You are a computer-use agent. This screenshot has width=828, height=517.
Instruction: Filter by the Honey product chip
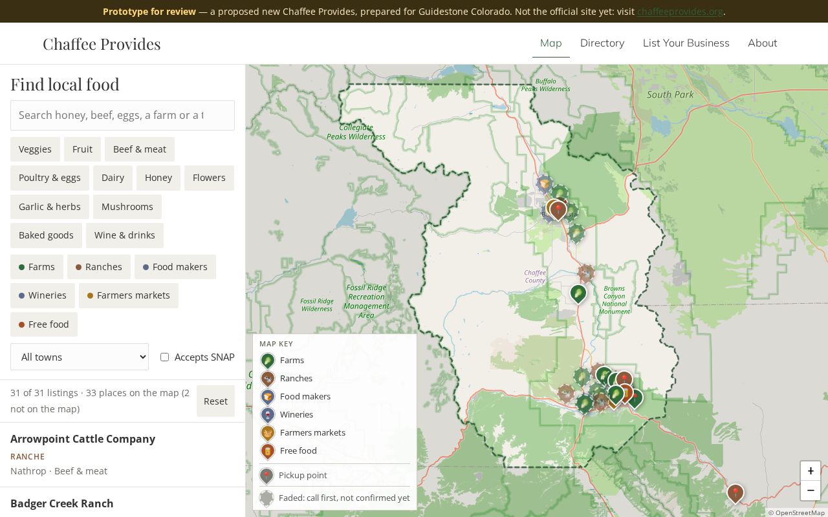click(x=158, y=178)
